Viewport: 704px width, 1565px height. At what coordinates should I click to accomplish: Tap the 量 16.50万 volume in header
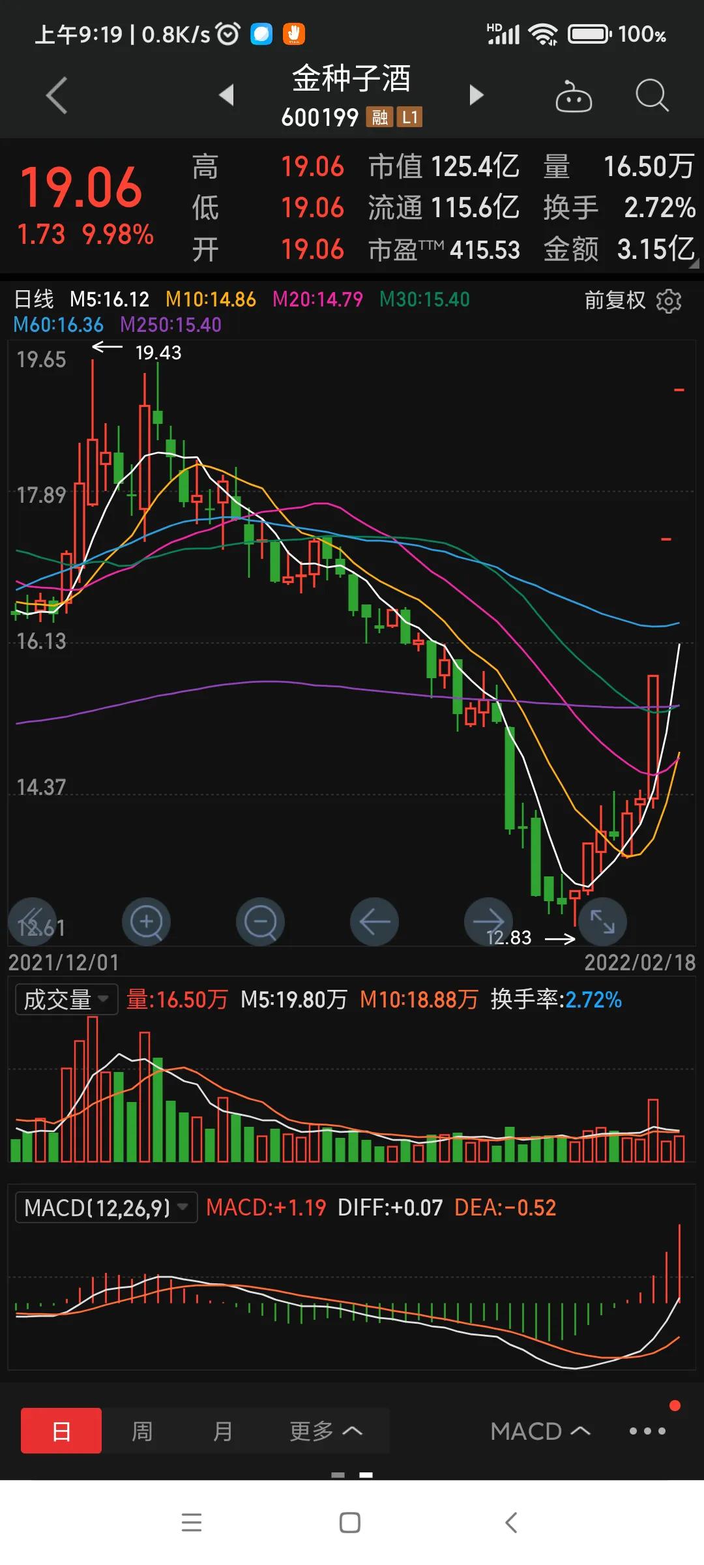pyautogui.click(x=619, y=166)
